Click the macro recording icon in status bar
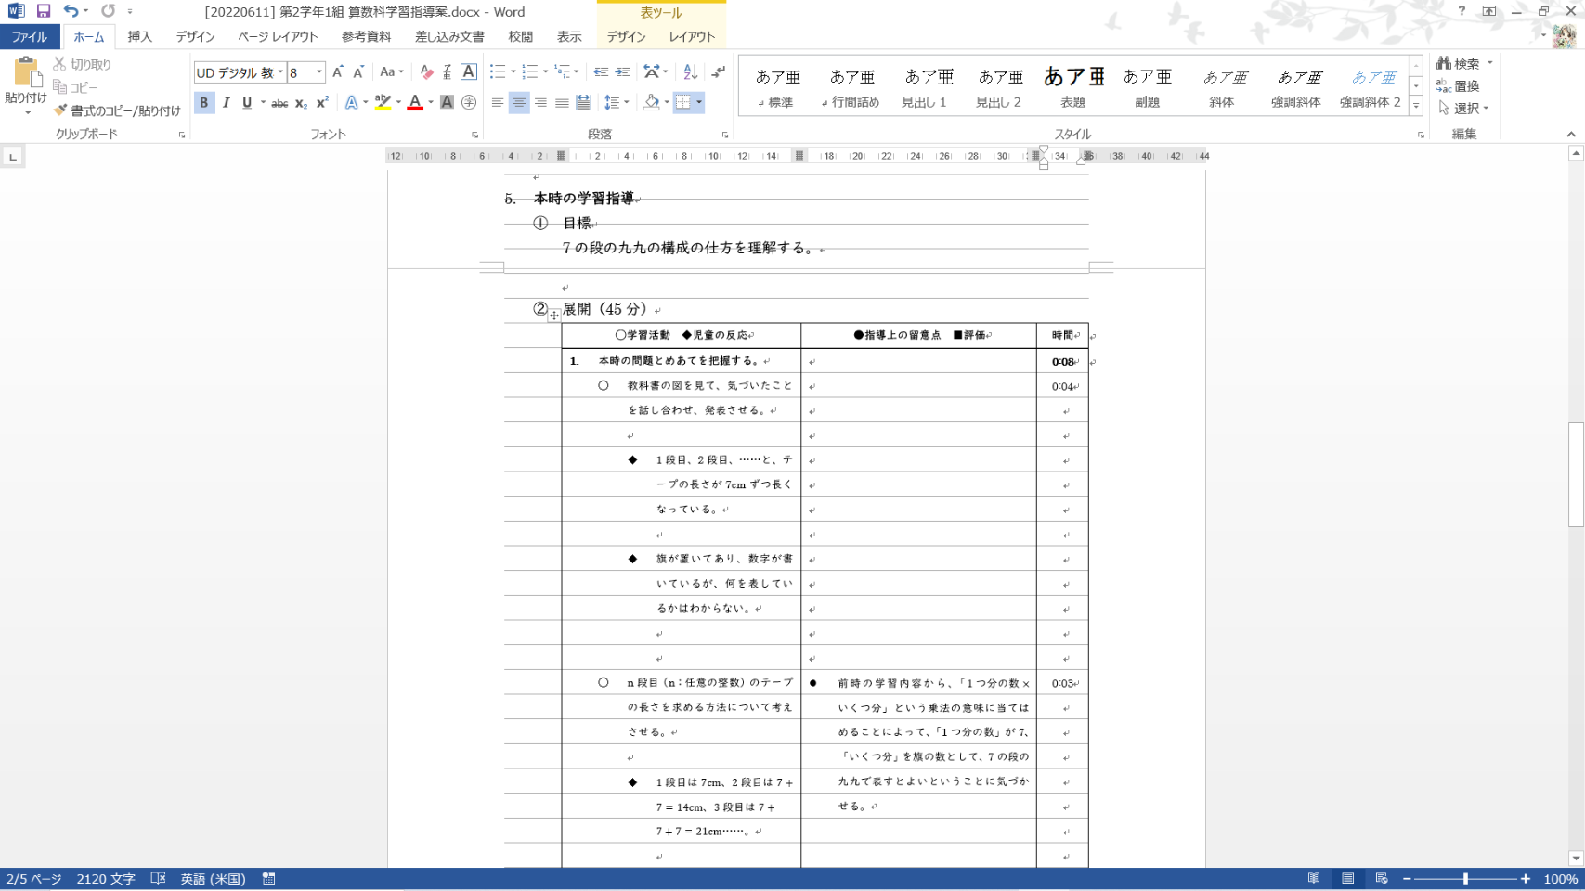 (268, 879)
